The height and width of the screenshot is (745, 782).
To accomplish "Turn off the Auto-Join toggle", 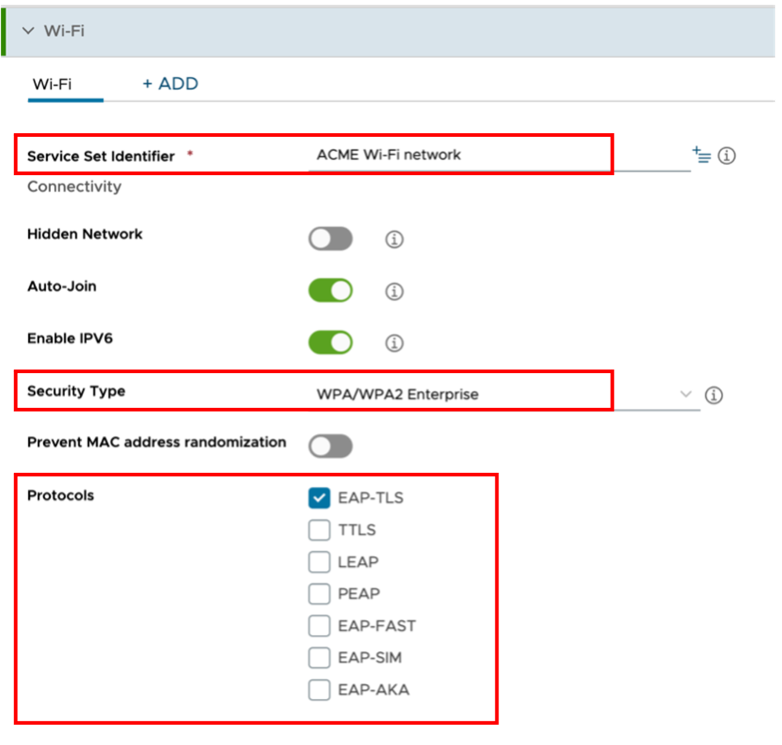I will tap(330, 291).
